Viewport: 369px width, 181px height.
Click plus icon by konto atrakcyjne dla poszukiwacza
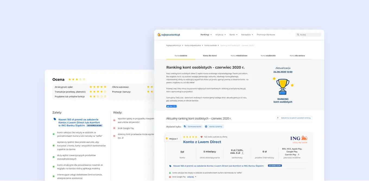click(54, 167)
